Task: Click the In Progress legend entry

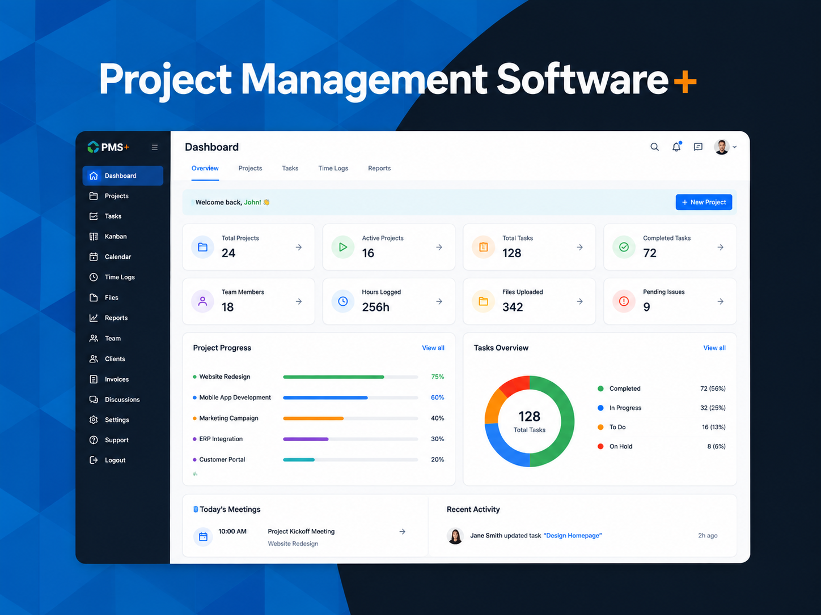Action: click(x=662, y=408)
